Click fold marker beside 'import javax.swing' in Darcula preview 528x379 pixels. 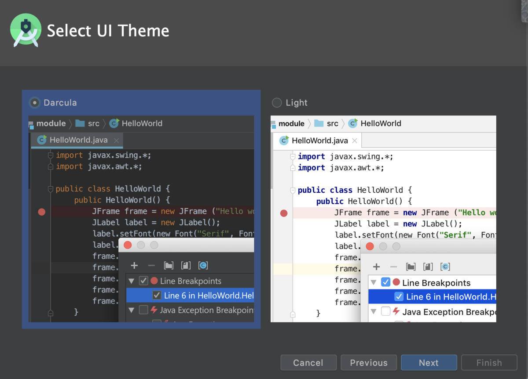tap(50, 155)
